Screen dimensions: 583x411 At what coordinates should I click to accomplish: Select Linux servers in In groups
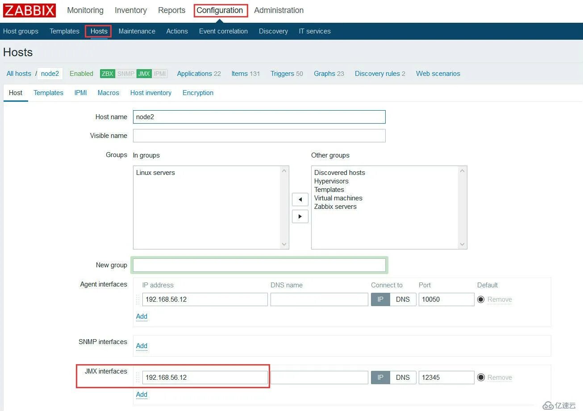tap(155, 173)
